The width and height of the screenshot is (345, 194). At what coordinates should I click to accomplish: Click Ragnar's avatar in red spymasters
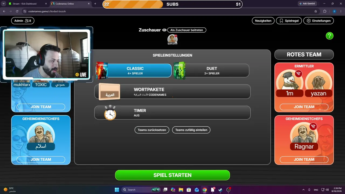304,133
